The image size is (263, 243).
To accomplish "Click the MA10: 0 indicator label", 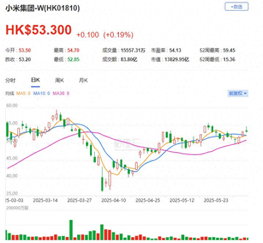I will coord(41,93).
